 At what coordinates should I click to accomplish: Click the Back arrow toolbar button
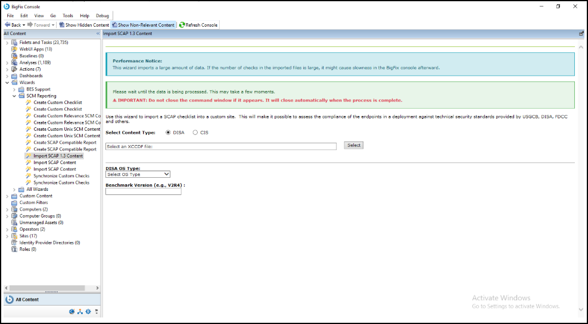(13, 25)
